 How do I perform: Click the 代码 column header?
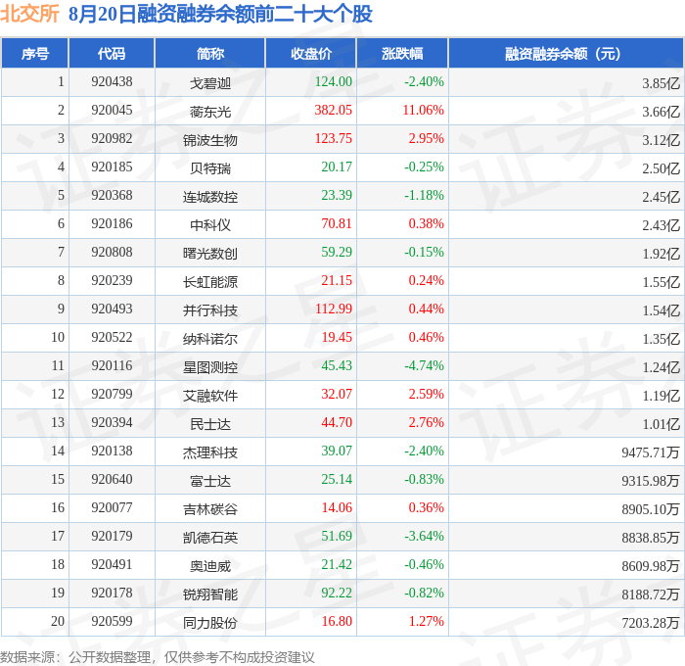[x=112, y=53]
